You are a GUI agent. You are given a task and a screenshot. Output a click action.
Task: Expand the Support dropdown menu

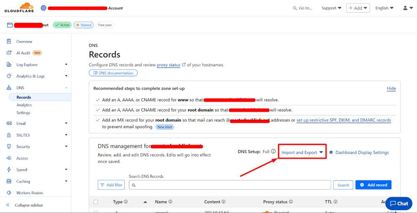331,8
